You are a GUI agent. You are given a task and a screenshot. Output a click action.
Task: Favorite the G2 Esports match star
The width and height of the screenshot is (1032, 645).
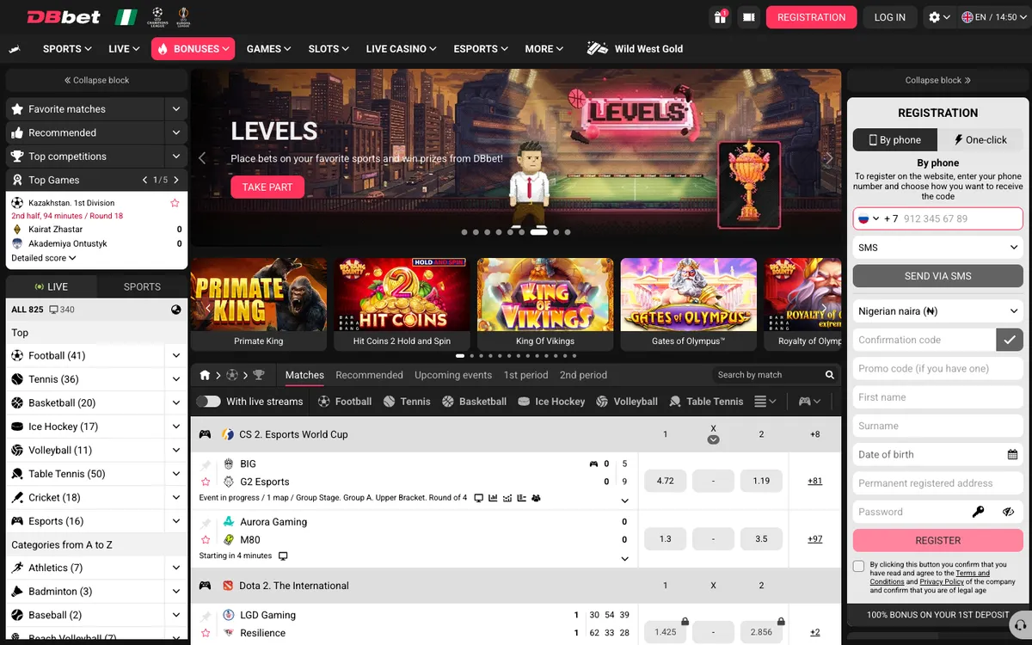click(206, 482)
